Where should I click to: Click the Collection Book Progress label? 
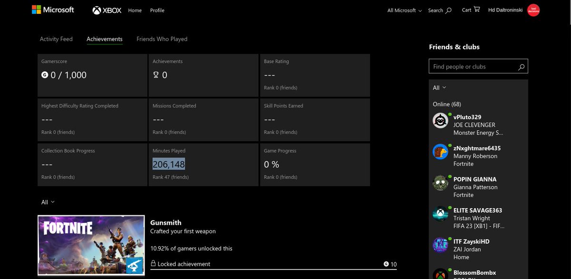68,151
